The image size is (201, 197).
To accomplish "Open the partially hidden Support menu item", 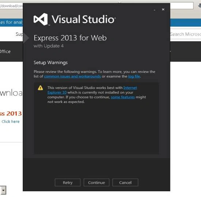I will click(x=19, y=34).
